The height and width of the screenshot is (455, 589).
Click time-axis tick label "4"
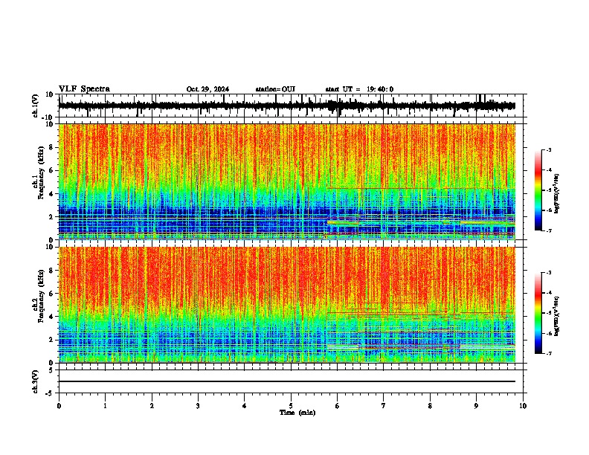tap(245, 406)
